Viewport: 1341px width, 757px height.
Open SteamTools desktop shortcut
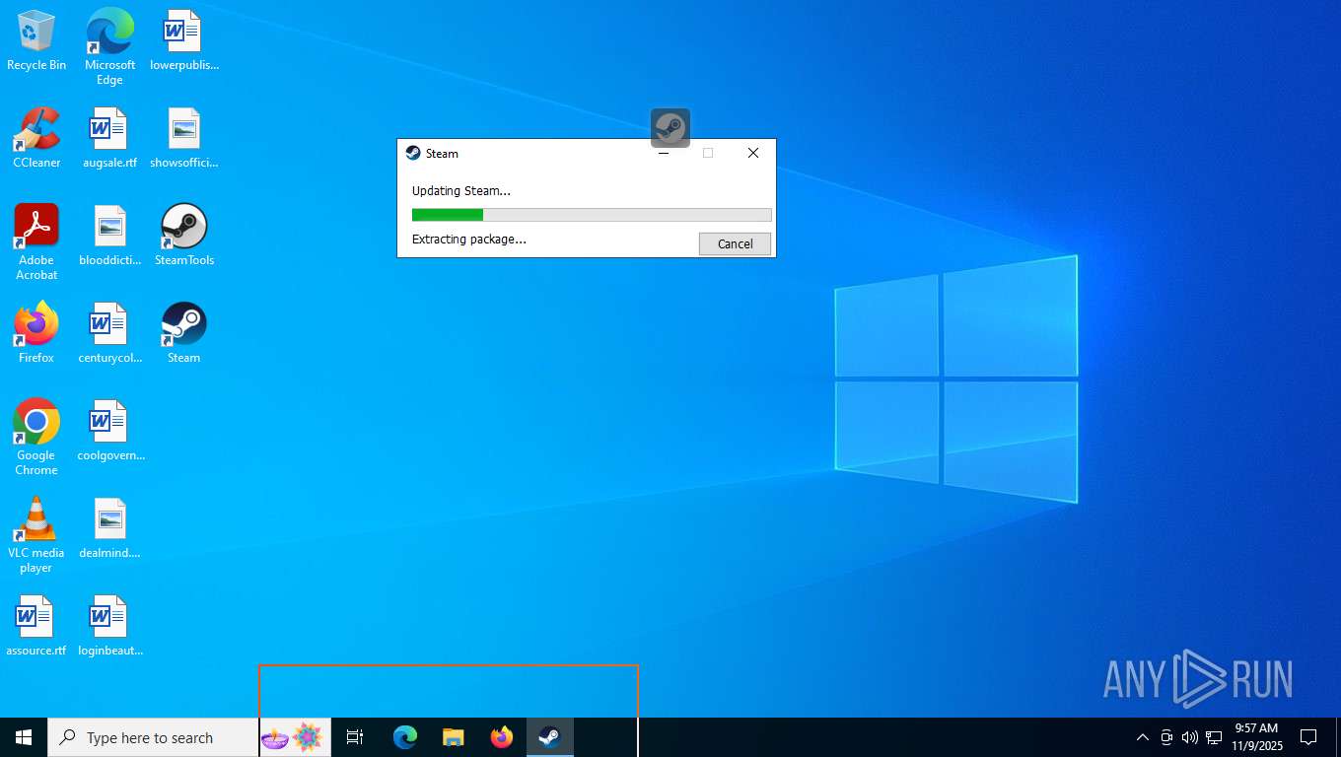[x=183, y=237]
